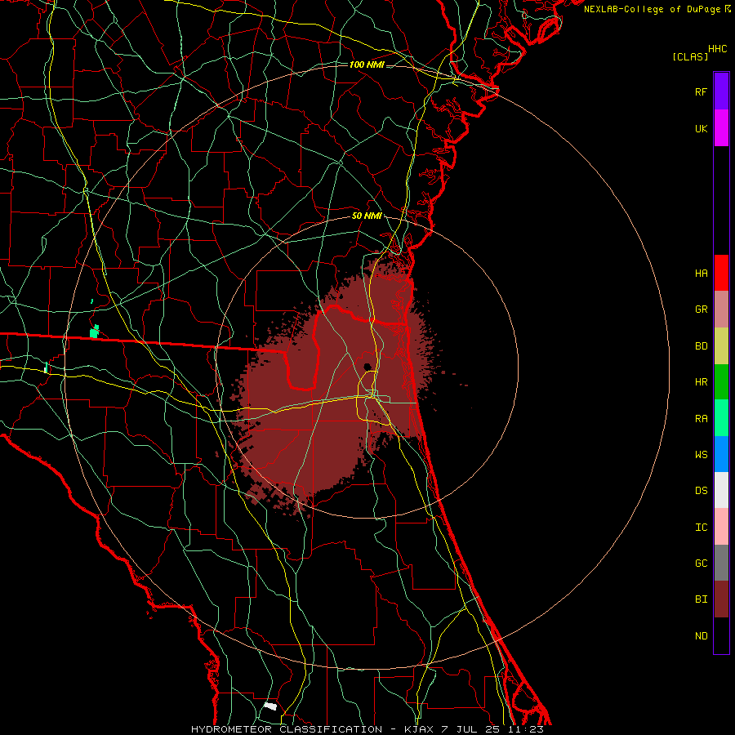
Task: Click the NEXLAB-College of DuPage credit text
Action: (657, 9)
